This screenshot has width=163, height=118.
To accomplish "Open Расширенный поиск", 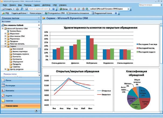I will coord(102,13).
